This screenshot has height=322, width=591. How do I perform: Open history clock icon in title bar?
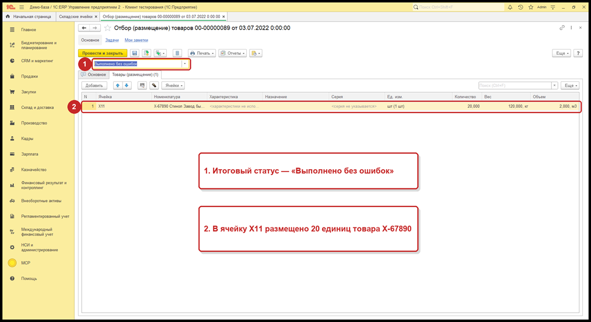520,7
